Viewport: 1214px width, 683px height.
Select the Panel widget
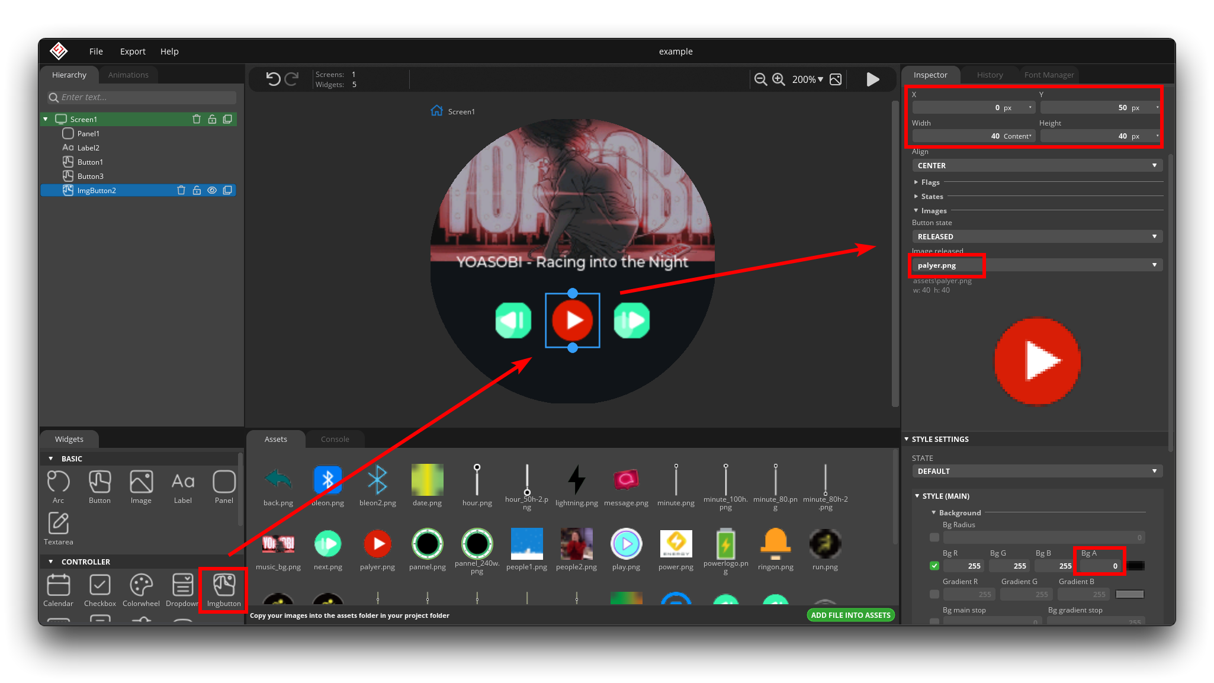click(x=224, y=487)
